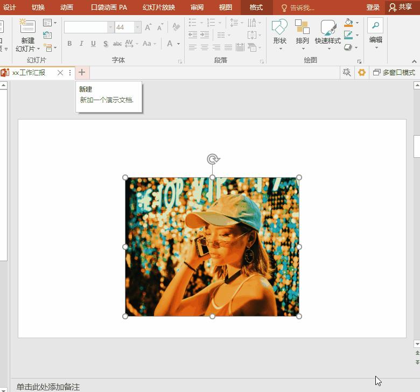Image resolution: width=420 pixels, height=392 pixels.
Task: Click the Reset slide icon
Action: pos(47,35)
